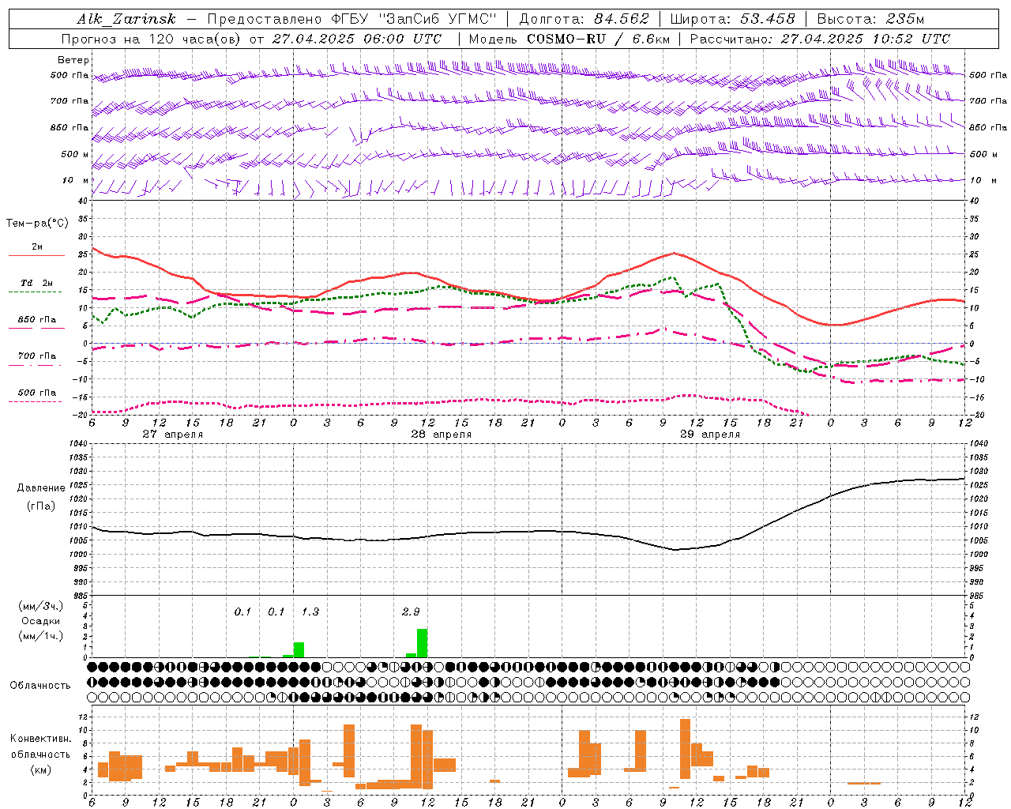Viewport: 1011px width, 809px height.
Task: Click the 2.9 precipitation total value
Action: click(x=411, y=611)
